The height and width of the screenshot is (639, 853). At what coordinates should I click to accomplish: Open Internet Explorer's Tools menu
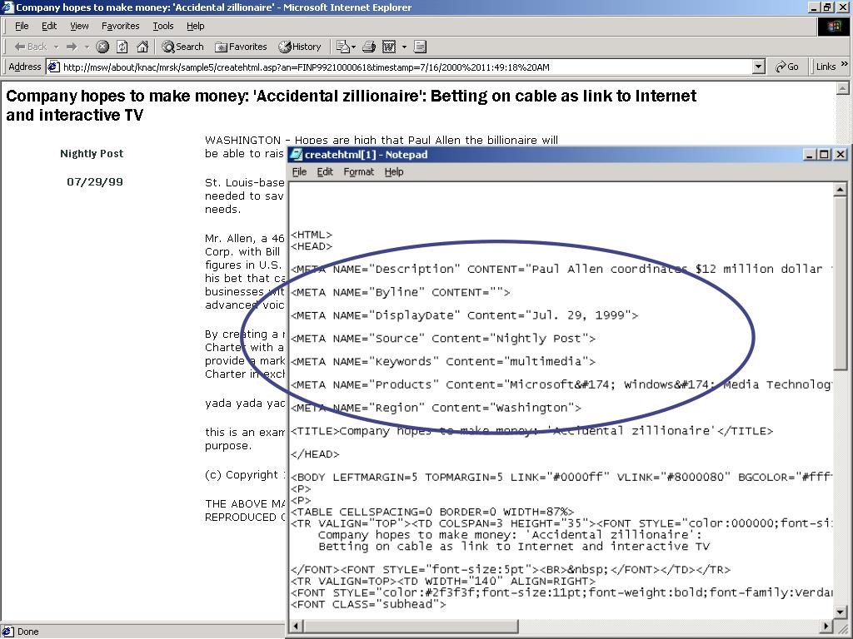[162, 26]
